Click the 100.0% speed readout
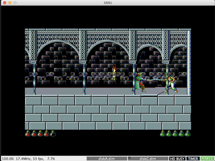This screenshot has height=161, width=215. pos(8,159)
